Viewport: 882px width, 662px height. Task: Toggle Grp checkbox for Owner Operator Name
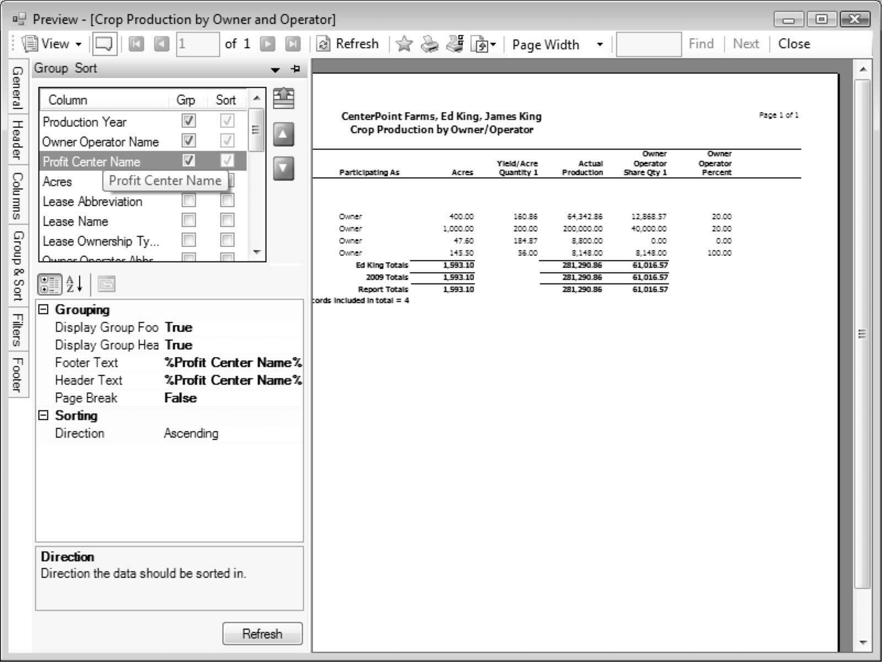tap(189, 141)
